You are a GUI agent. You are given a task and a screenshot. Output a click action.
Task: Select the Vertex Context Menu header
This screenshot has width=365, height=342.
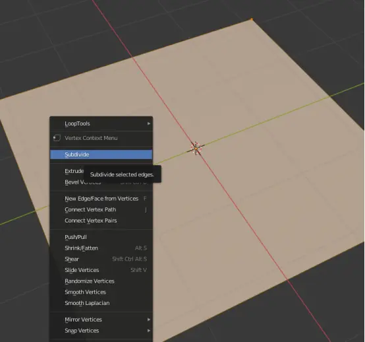tap(91, 138)
